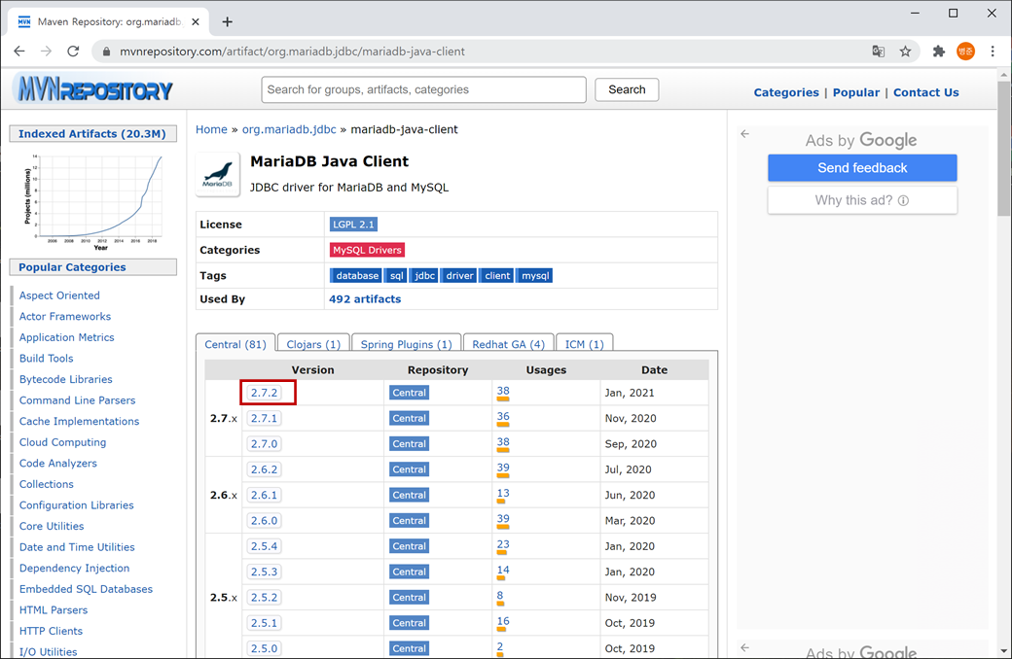Click Why this ad? button
Viewport: 1012px width, 659px height.
tap(862, 200)
